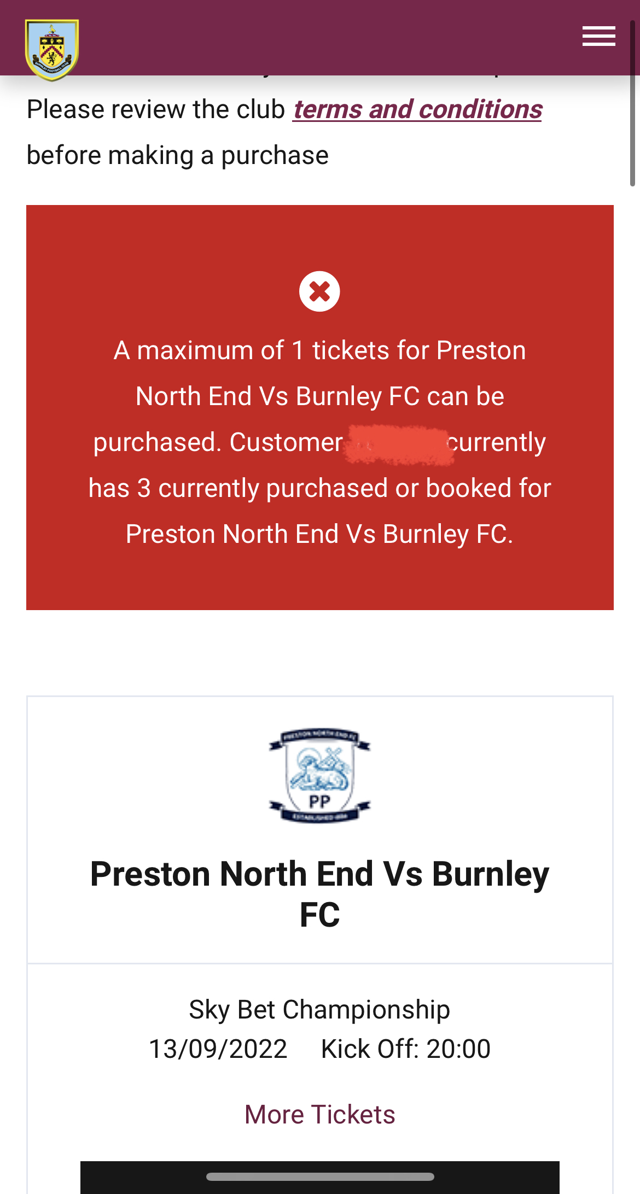Click the Sky Bet Championship label
640x1194 pixels.
319,1009
